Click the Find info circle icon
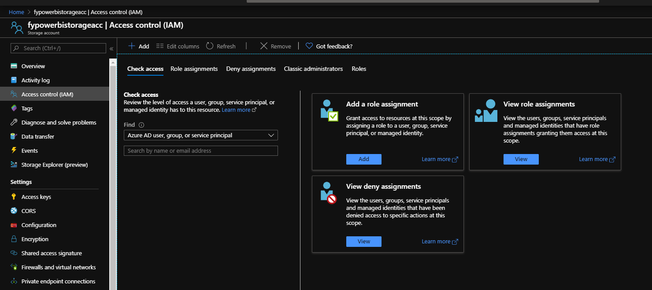Viewport: 652px width, 290px height. pyautogui.click(x=141, y=125)
